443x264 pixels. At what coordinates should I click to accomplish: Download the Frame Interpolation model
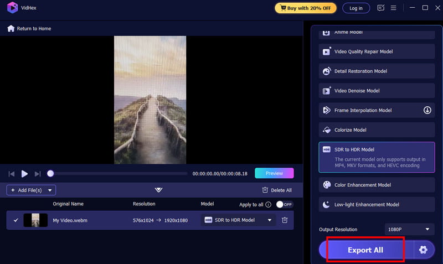click(427, 110)
